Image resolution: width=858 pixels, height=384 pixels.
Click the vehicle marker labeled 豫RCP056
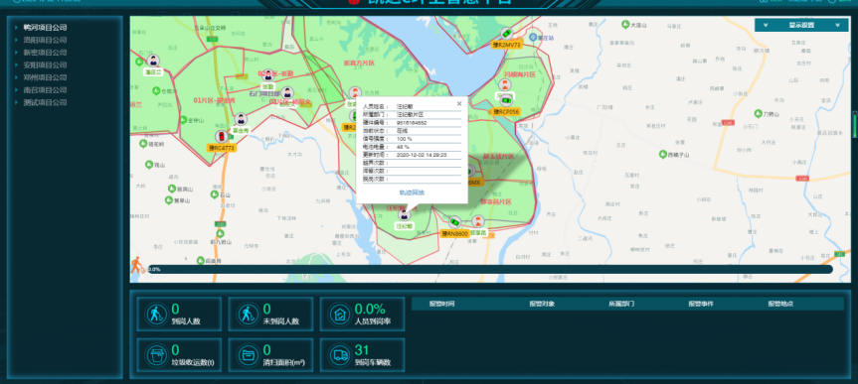tap(507, 100)
